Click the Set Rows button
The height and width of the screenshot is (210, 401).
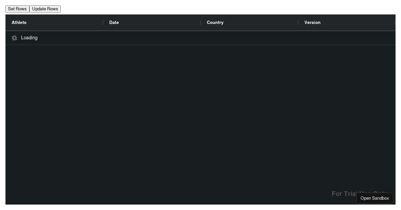point(17,9)
